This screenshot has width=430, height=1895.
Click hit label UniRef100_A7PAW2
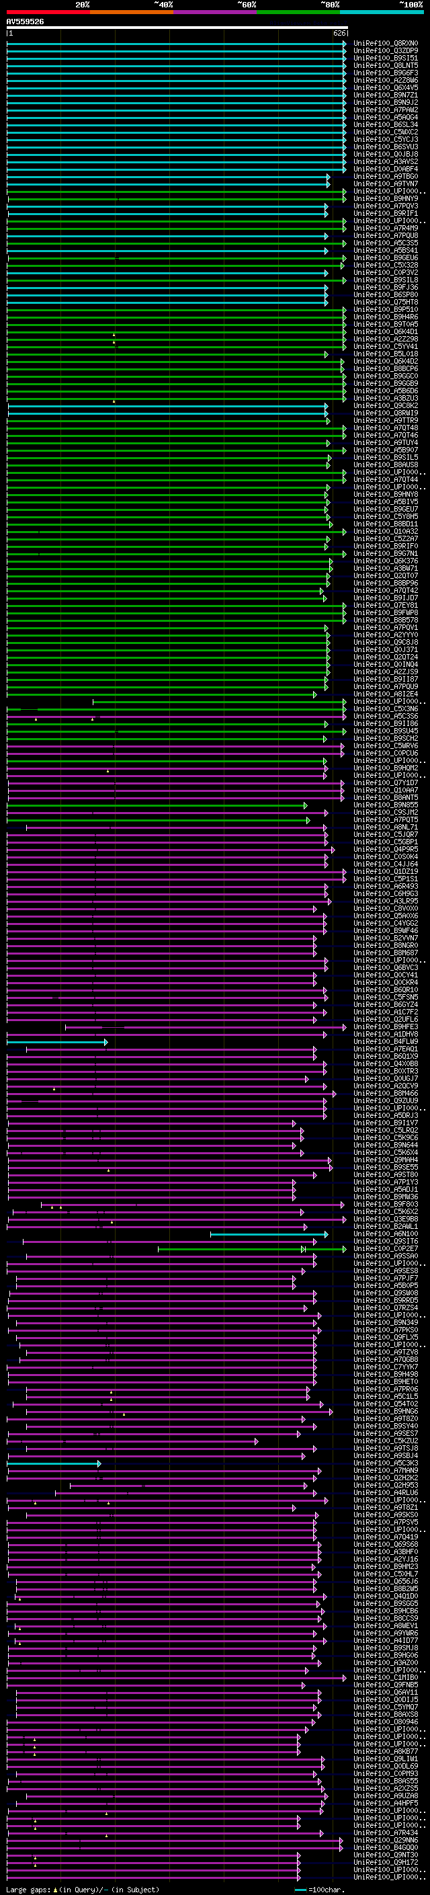[x=386, y=110]
